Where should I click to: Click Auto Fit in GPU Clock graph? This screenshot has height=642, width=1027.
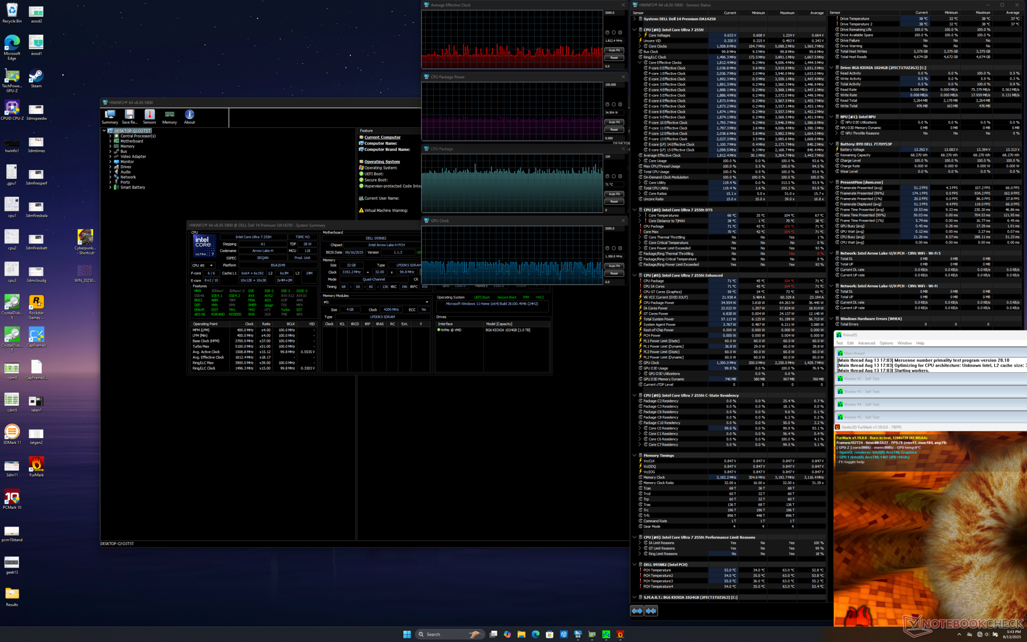[x=614, y=266]
